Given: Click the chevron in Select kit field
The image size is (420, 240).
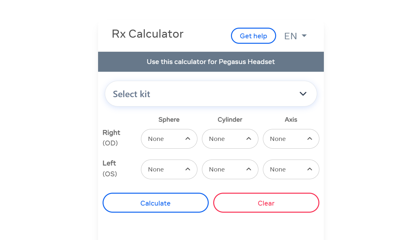Looking at the screenshot, I should click(303, 94).
